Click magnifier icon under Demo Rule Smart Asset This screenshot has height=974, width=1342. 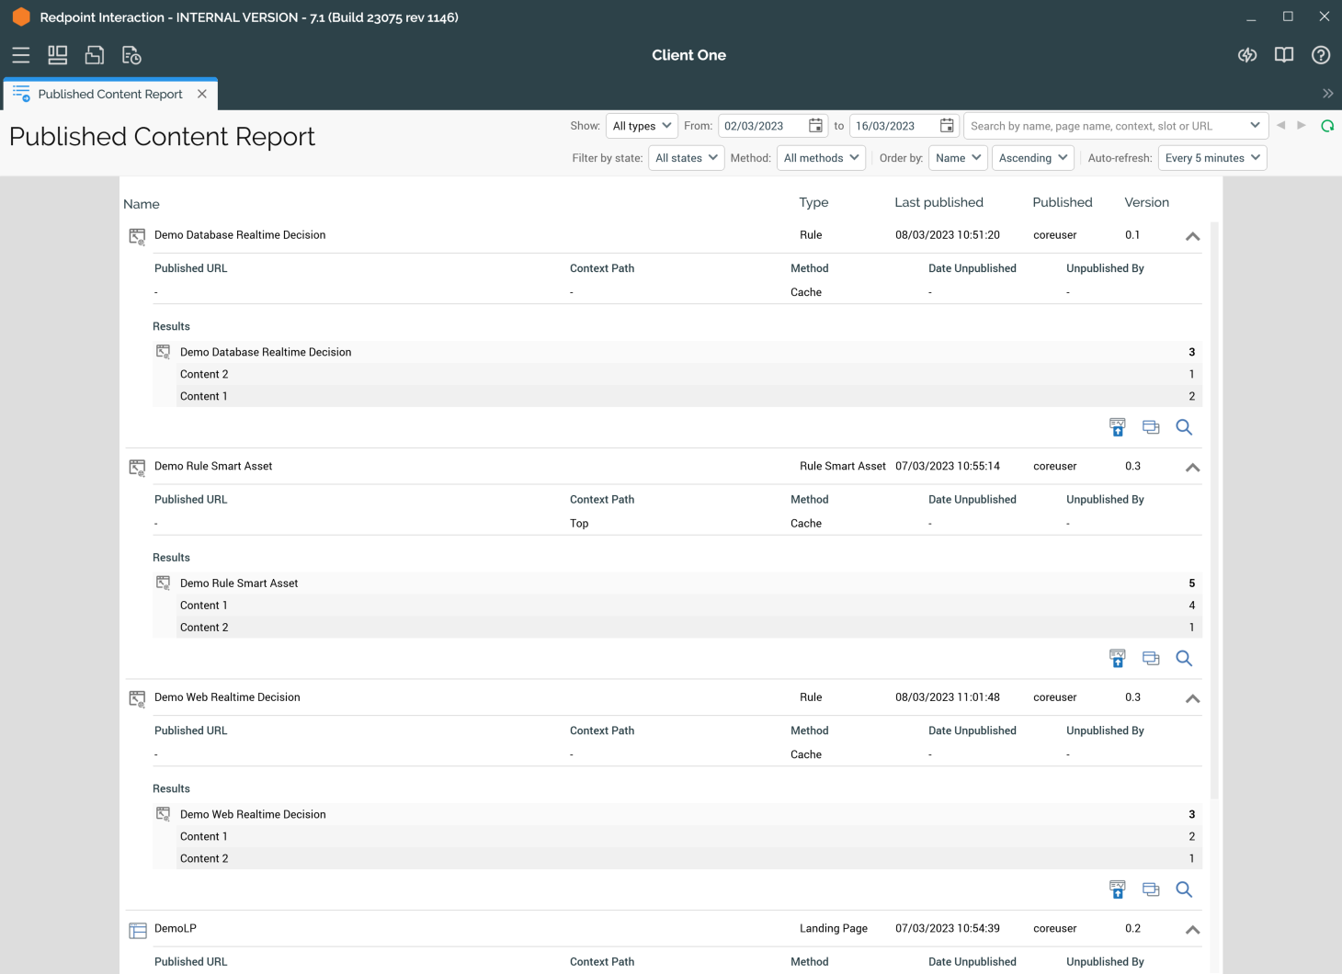pyautogui.click(x=1184, y=659)
